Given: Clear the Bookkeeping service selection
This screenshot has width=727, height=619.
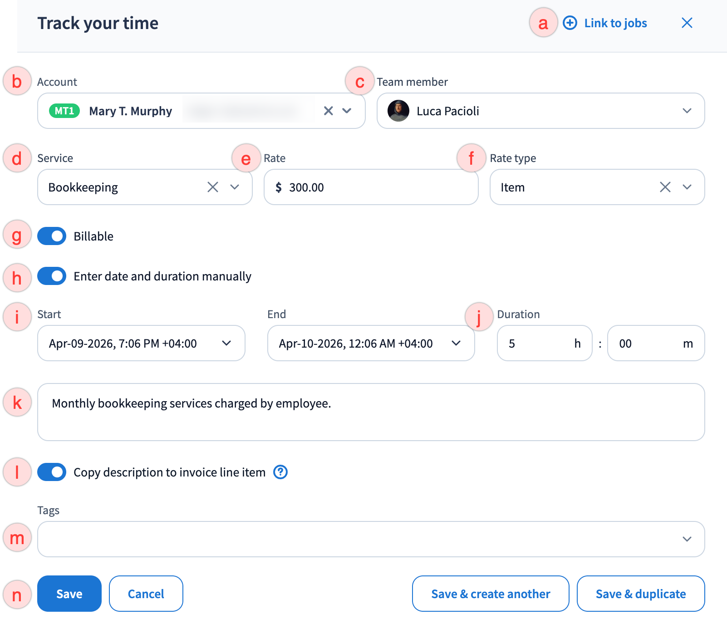Looking at the screenshot, I should (x=212, y=187).
